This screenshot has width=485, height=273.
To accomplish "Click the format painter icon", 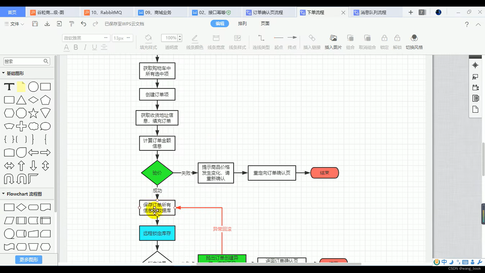I will [x=71, y=24].
